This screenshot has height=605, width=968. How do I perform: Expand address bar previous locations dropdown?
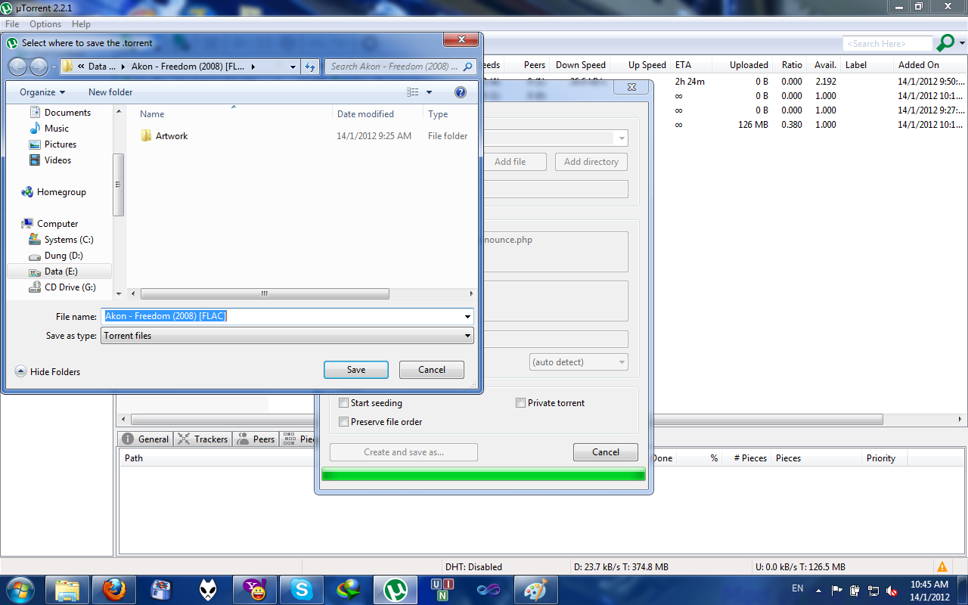293,67
